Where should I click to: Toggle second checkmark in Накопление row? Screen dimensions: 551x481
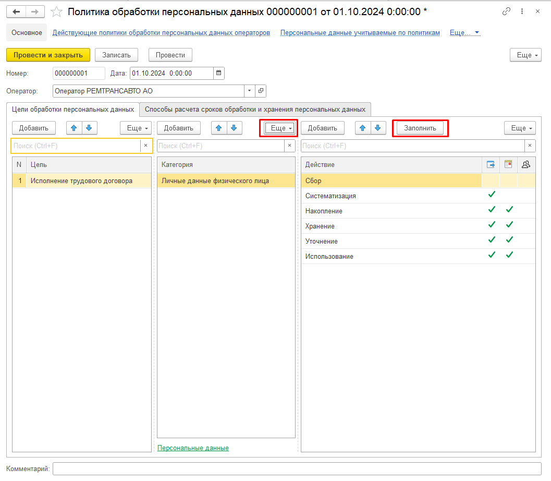(509, 210)
